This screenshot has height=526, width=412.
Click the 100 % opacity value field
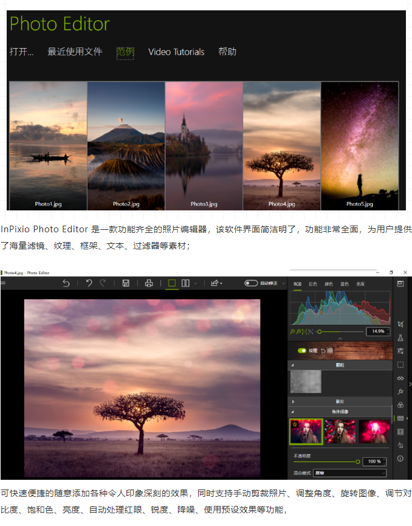[374, 462]
